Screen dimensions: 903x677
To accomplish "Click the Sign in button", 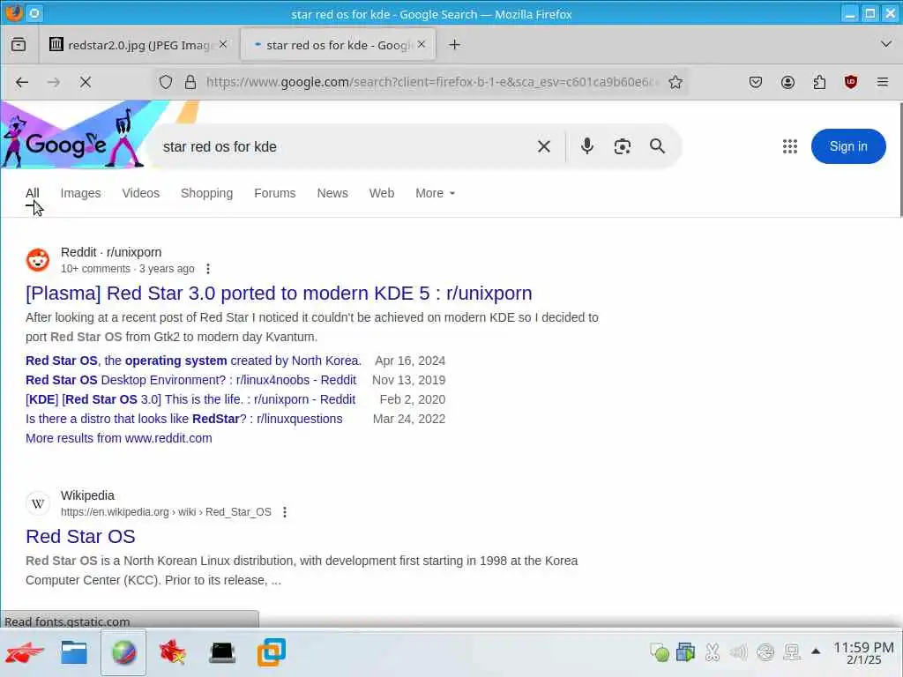I will [848, 146].
